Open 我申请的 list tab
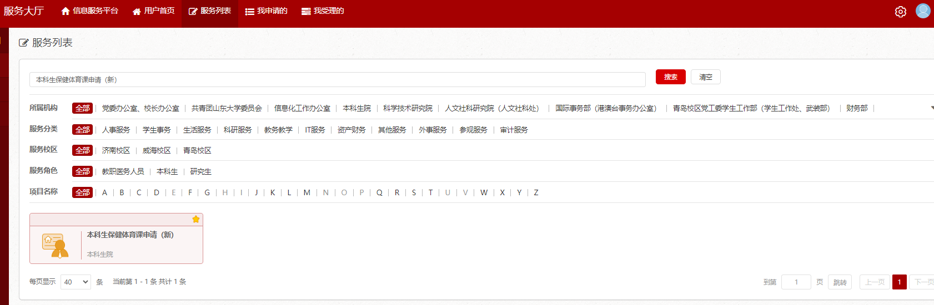This screenshot has width=934, height=305. (x=266, y=11)
